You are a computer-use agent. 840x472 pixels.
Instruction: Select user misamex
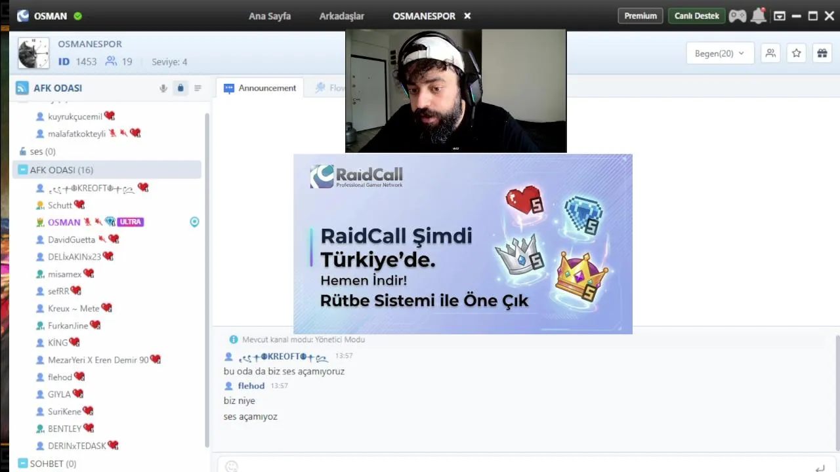click(x=64, y=274)
